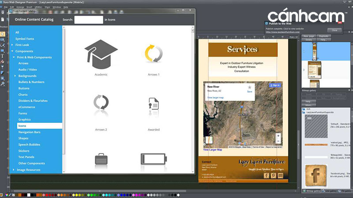The height and width of the screenshot is (198, 353).
Task: Open the Edit menu
Action: [12, 7]
